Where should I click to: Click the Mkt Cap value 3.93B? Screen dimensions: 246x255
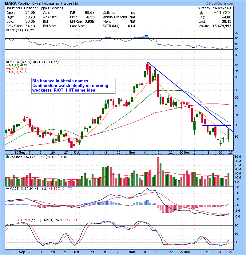tap(89, 21)
